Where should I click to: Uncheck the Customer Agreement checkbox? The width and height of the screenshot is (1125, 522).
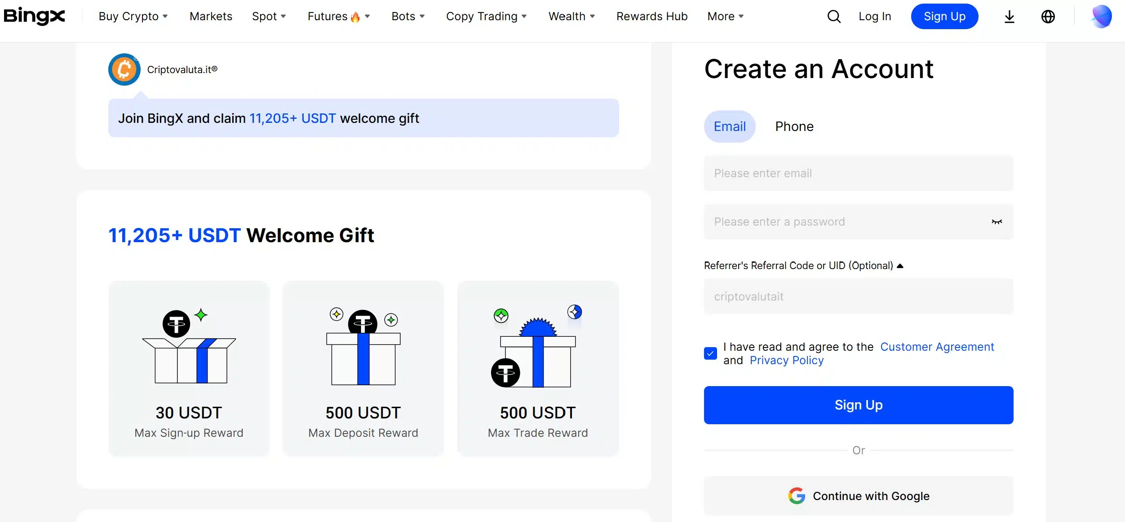(710, 353)
